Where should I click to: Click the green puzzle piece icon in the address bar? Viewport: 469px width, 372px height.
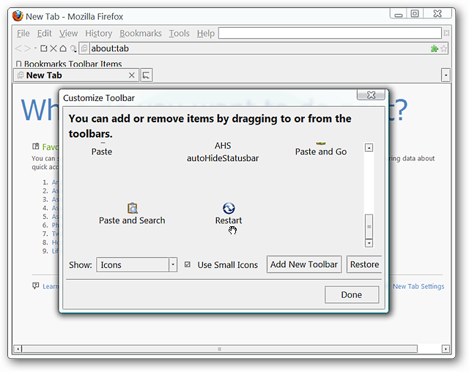(435, 48)
